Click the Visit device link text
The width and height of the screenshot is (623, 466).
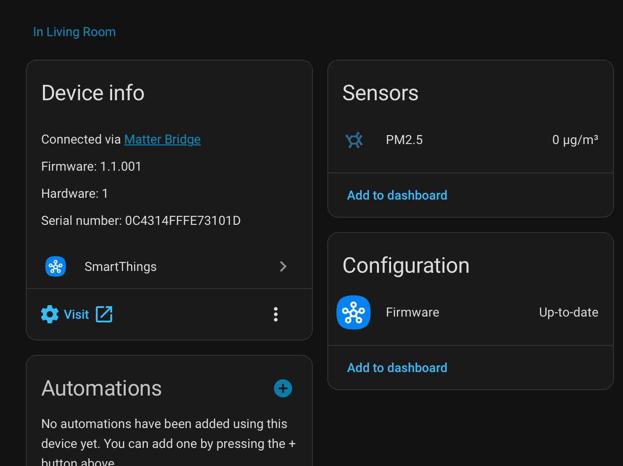point(76,314)
